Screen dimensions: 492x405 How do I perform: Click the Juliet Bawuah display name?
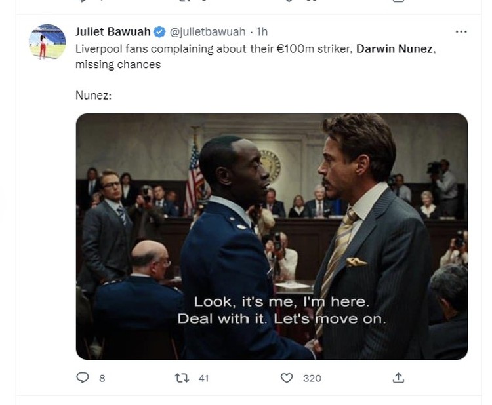tap(113, 31)
